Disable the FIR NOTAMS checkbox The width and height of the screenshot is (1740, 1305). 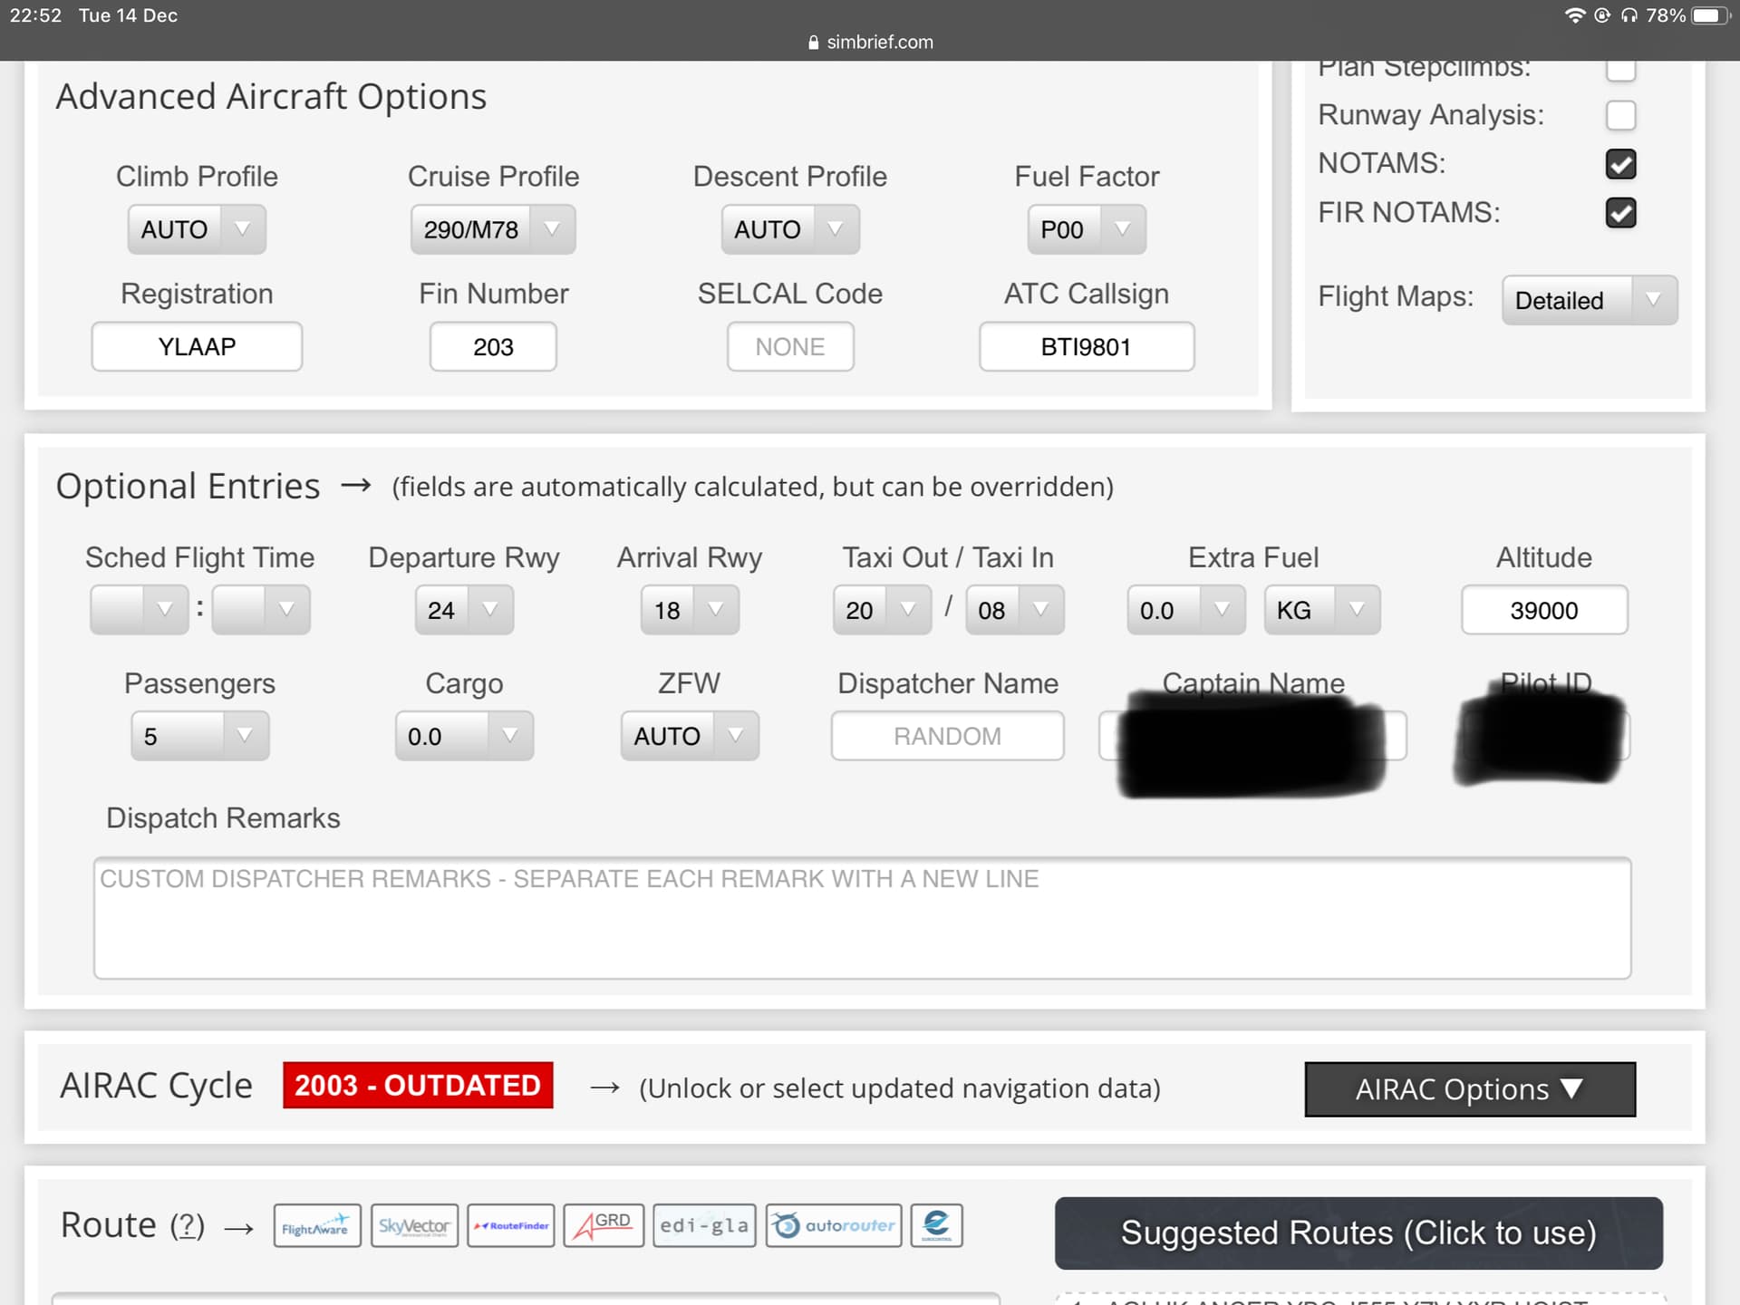coord(1620,213)
